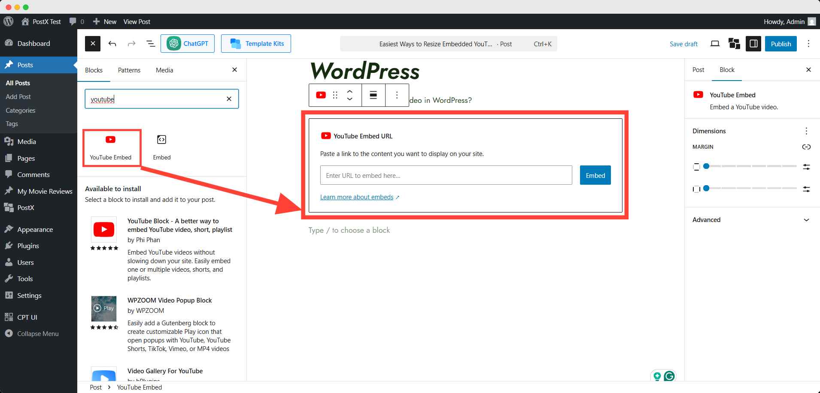Viewport: 820px width, 393px height.
Task: Expand the Advanced panel
Action: [752, 220]
